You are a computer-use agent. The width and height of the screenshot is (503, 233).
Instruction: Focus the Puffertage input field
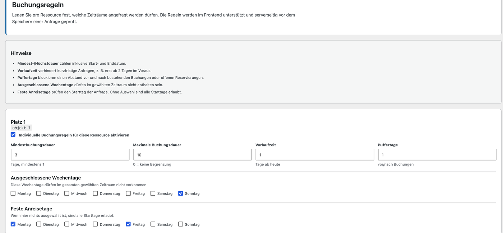(437, 155)
